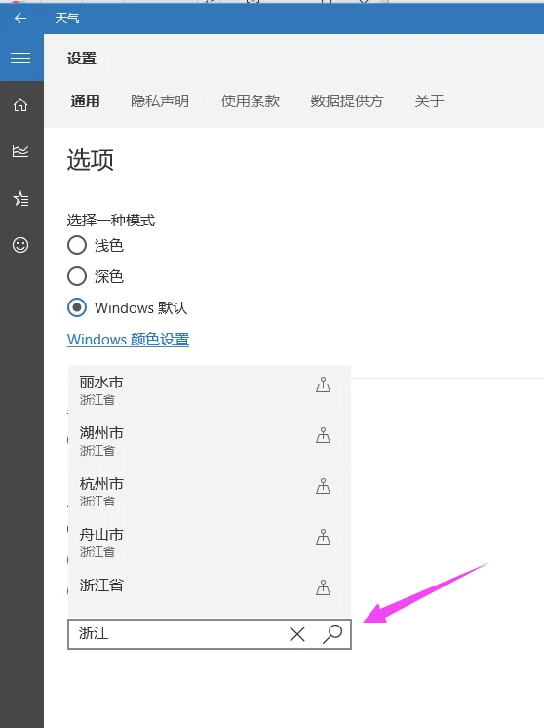This screenshot has width=544, height=728.
Task: Choose 丽水市 from the suggestions
Action: pyautogui.click(x=210, y=390)
